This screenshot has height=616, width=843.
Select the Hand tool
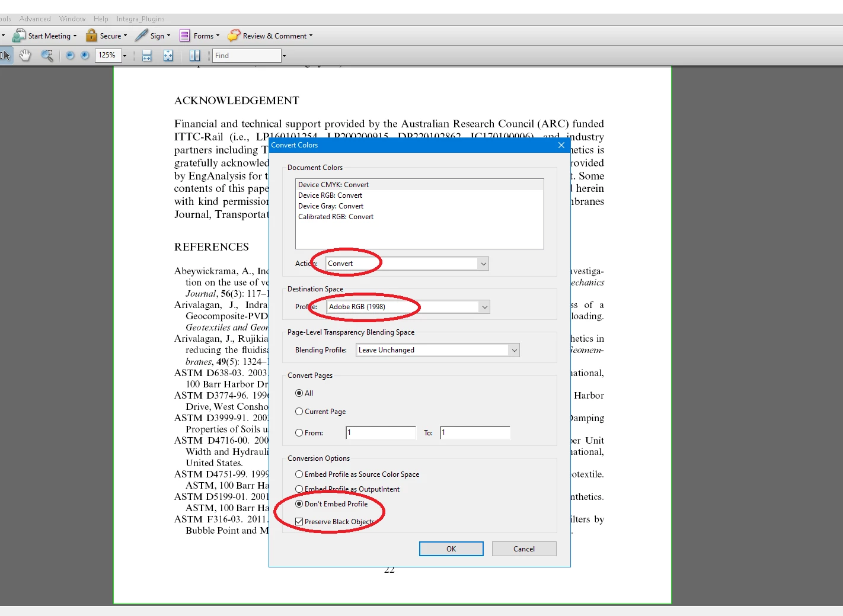point(25,56)
